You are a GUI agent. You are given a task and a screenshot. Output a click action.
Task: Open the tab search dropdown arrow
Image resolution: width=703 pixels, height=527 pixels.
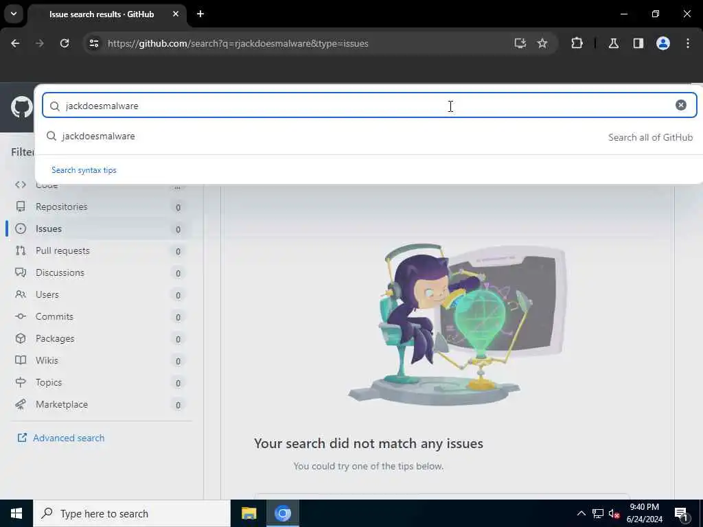tap(14, 14)
